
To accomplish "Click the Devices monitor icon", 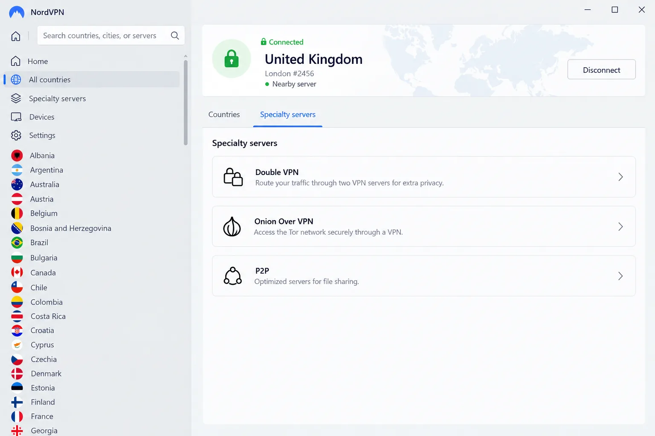I will 16,117.
